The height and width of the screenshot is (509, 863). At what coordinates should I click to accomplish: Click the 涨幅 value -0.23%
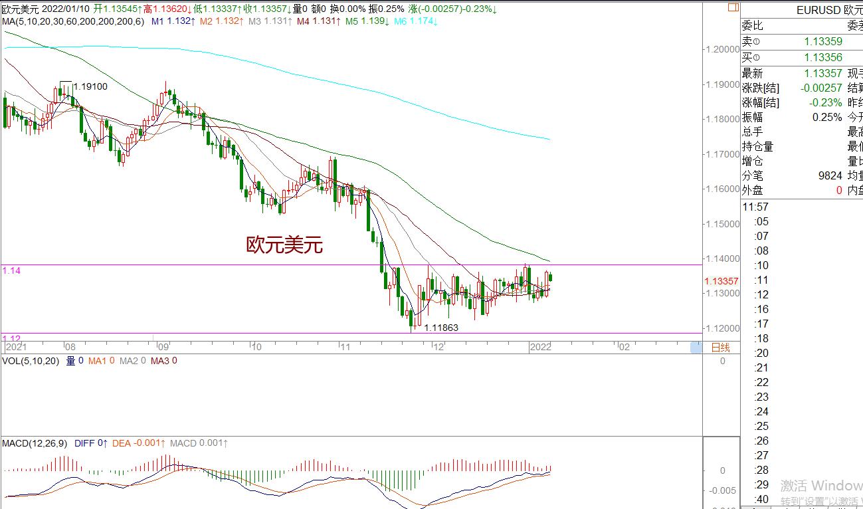coord(826,103)
